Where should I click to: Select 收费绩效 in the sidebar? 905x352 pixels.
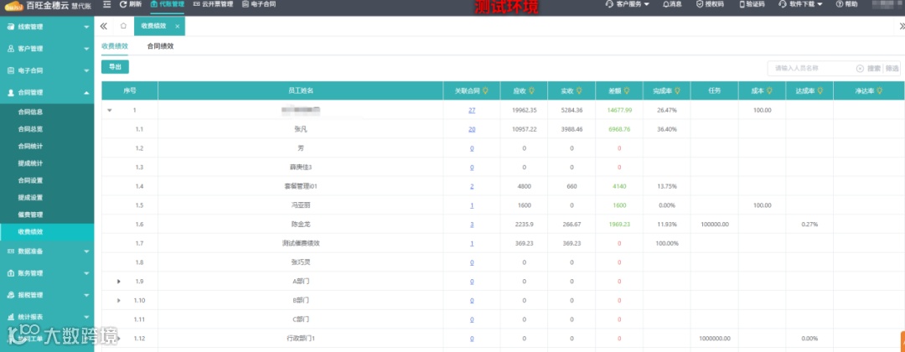pyautogui.click(x=47, y=232)
